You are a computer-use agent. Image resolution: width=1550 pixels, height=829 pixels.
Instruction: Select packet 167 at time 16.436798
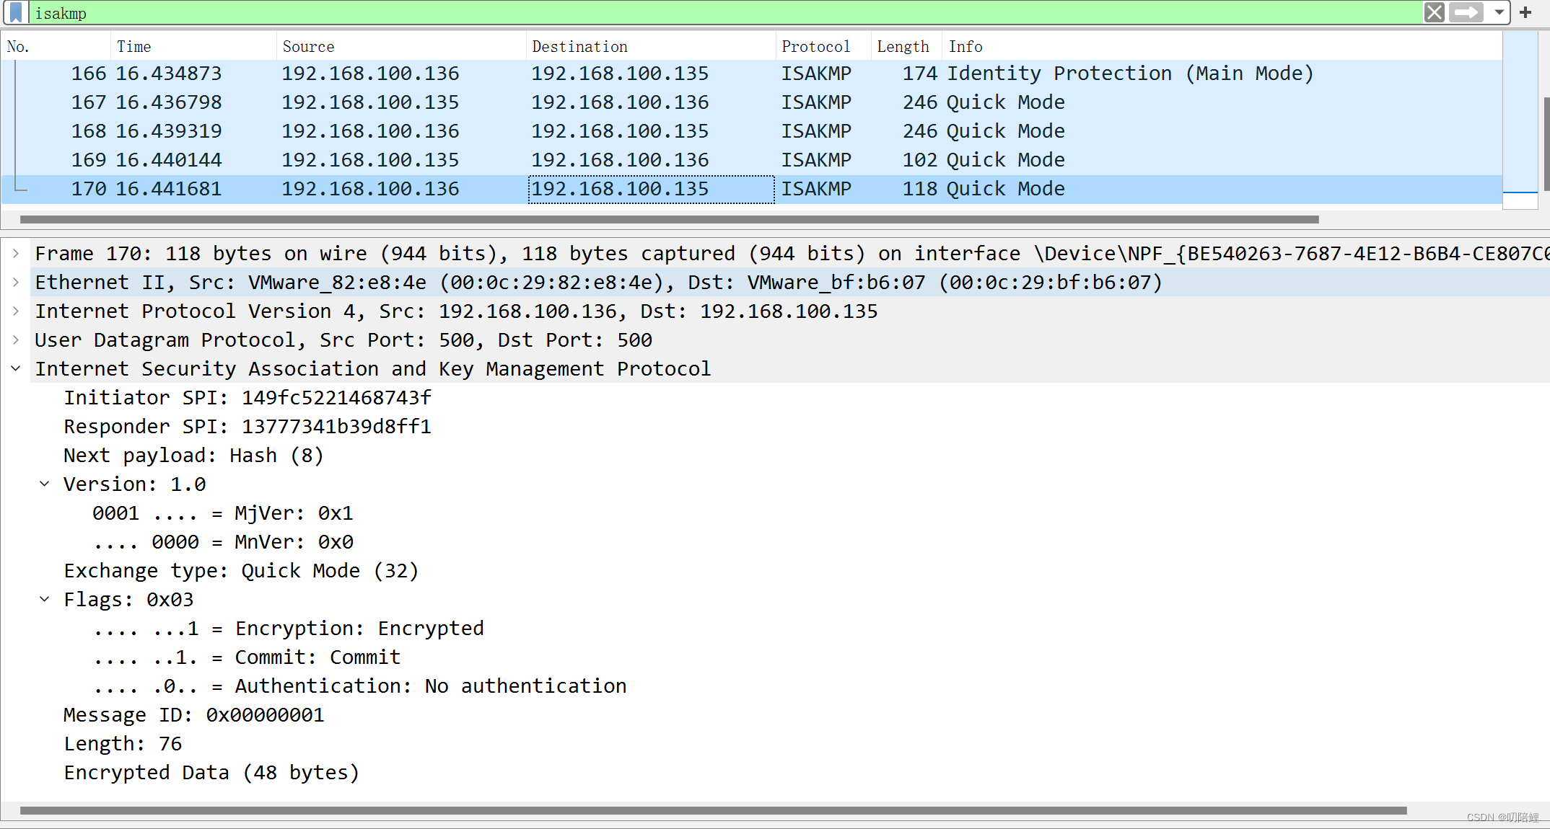click(x=752, y=102)
